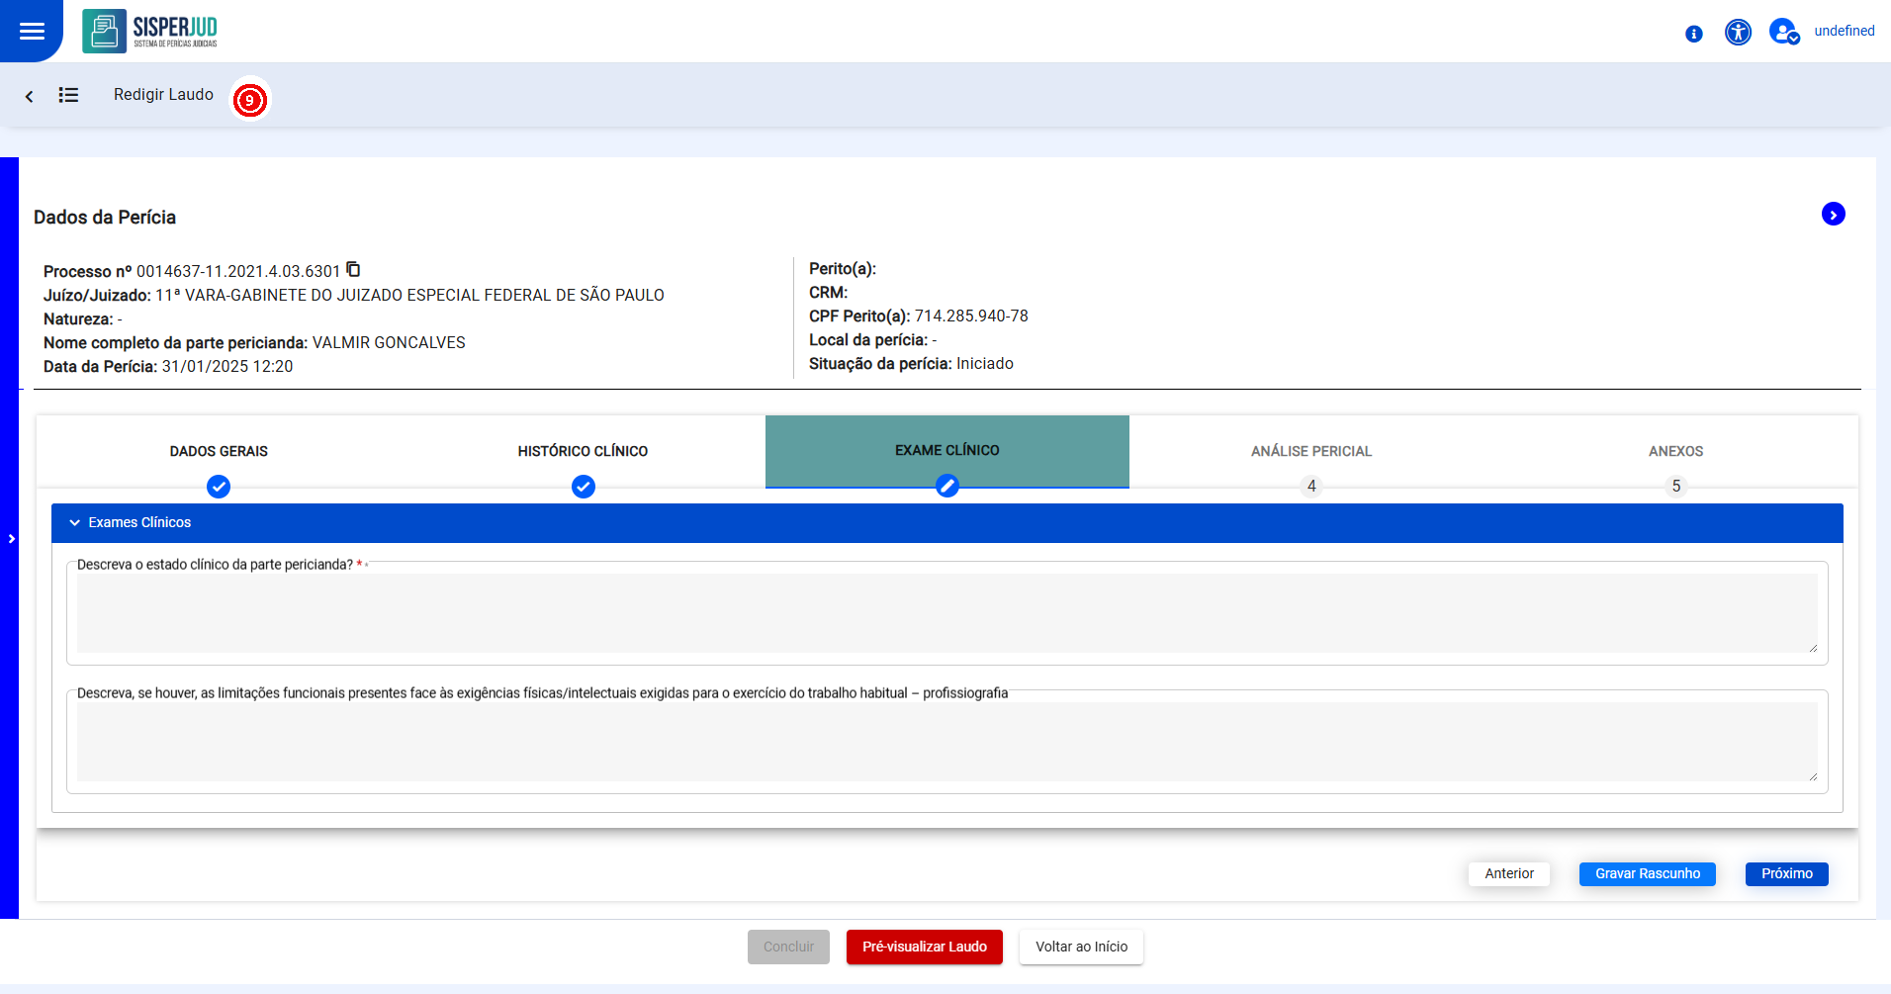The height and width of the screenshot is (994, 1891).
Task: Expand the left sidebar arrow
Action: tap(11, 539)
